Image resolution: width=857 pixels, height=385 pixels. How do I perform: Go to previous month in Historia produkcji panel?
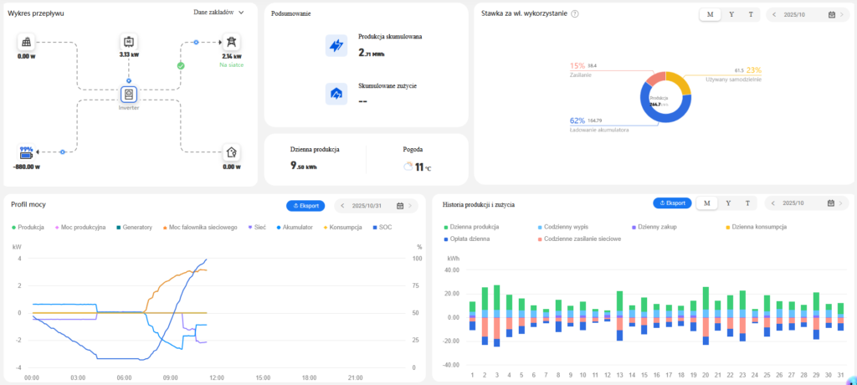click(x=773, y=203)
